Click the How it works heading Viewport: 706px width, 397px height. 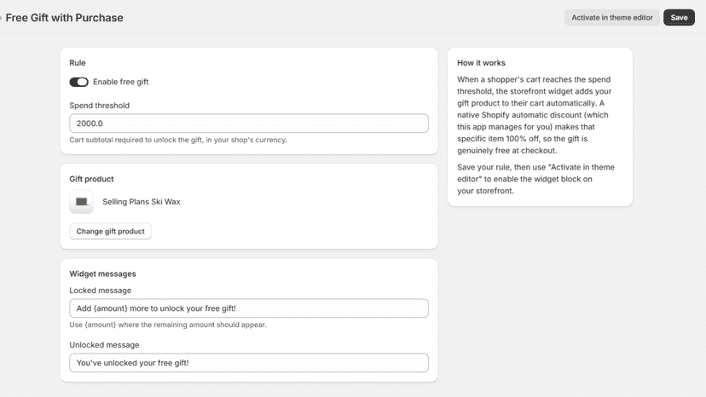click(x=481, y=62)
